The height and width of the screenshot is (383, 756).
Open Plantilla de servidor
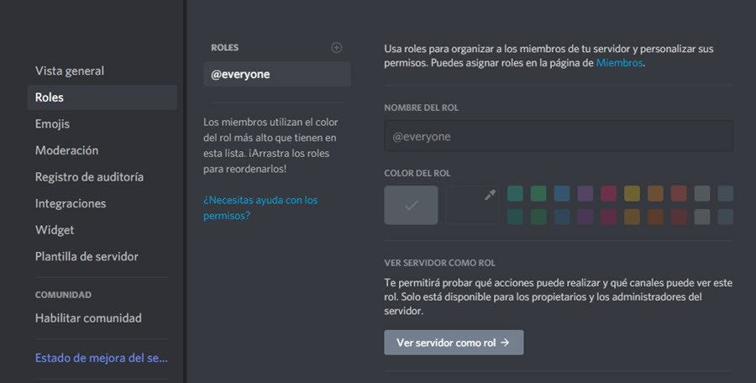[x=87, y=256]
